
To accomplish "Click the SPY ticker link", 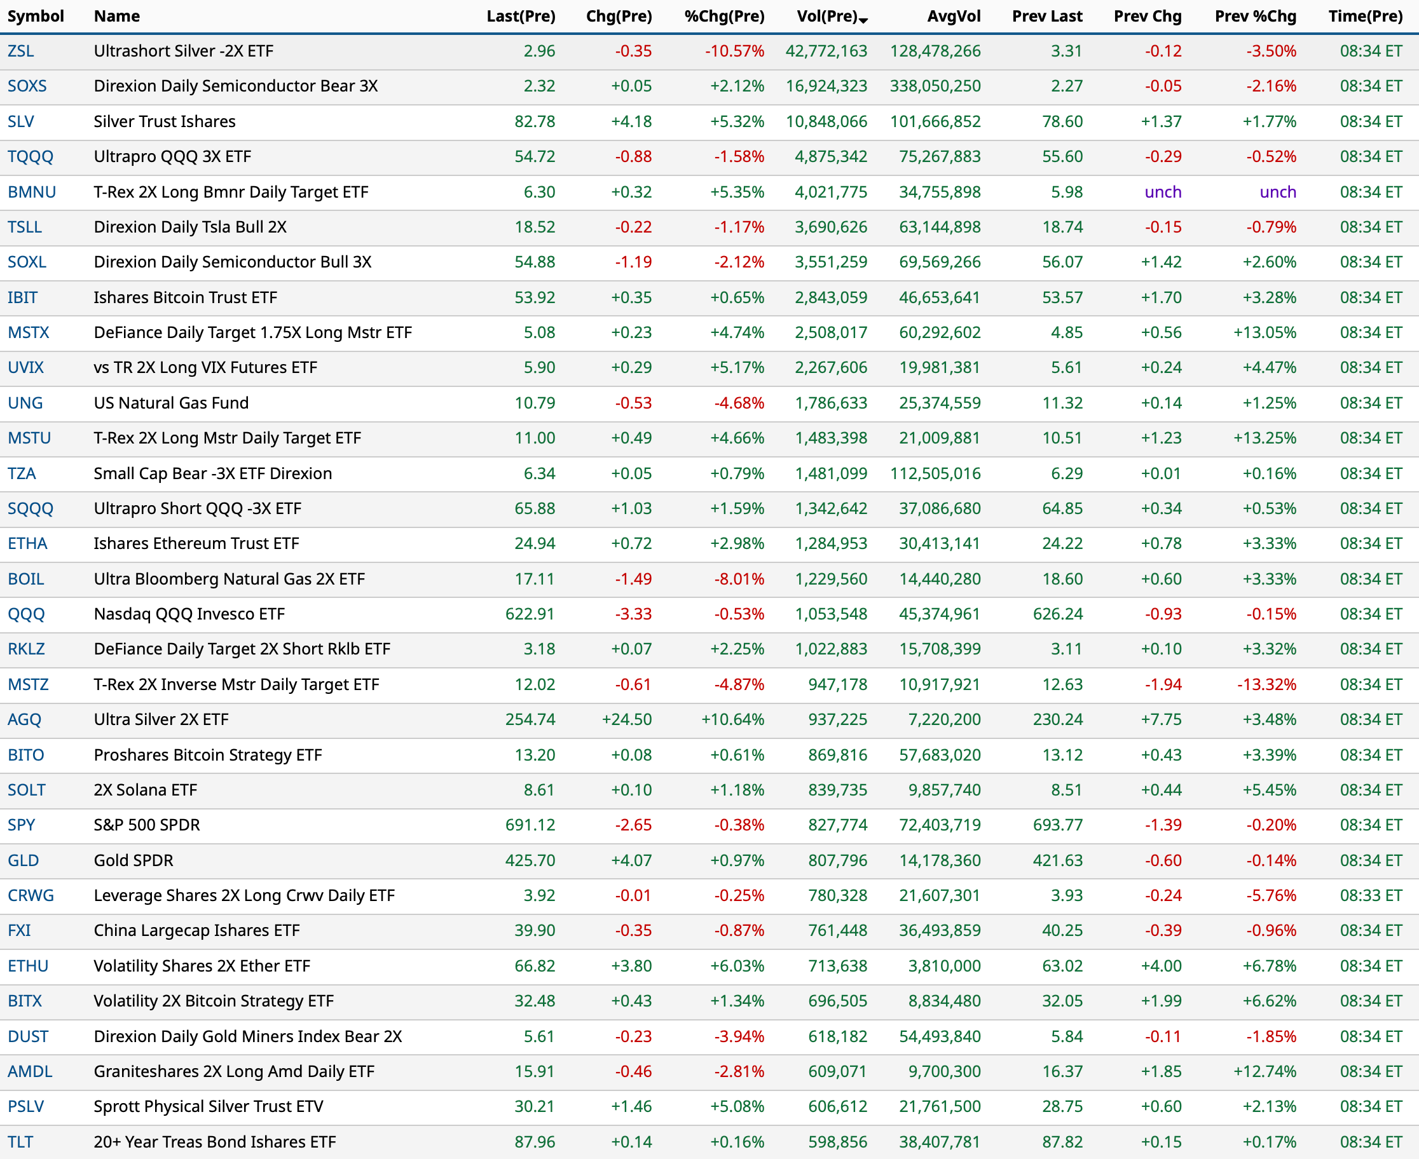I will [21, 825].
